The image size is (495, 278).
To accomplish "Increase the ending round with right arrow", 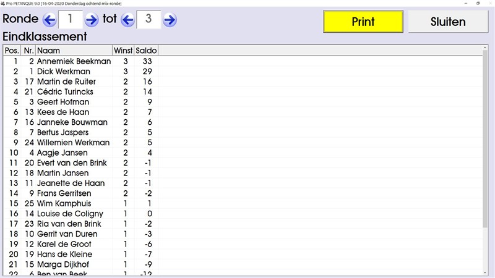I will click(170, 20).
